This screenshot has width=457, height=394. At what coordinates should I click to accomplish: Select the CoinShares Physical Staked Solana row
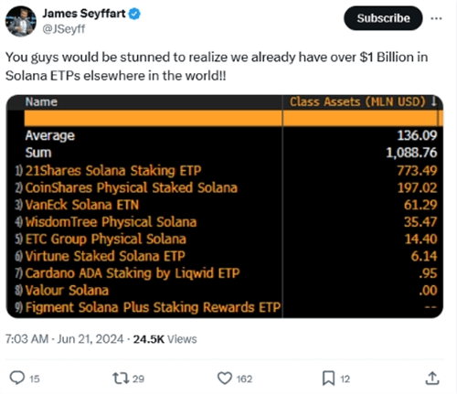(226, 187)
